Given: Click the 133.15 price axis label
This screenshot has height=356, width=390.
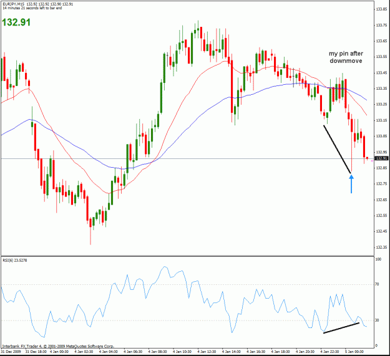Looking at the screenshot, I should pyautogui.click(x=381, y=120).
